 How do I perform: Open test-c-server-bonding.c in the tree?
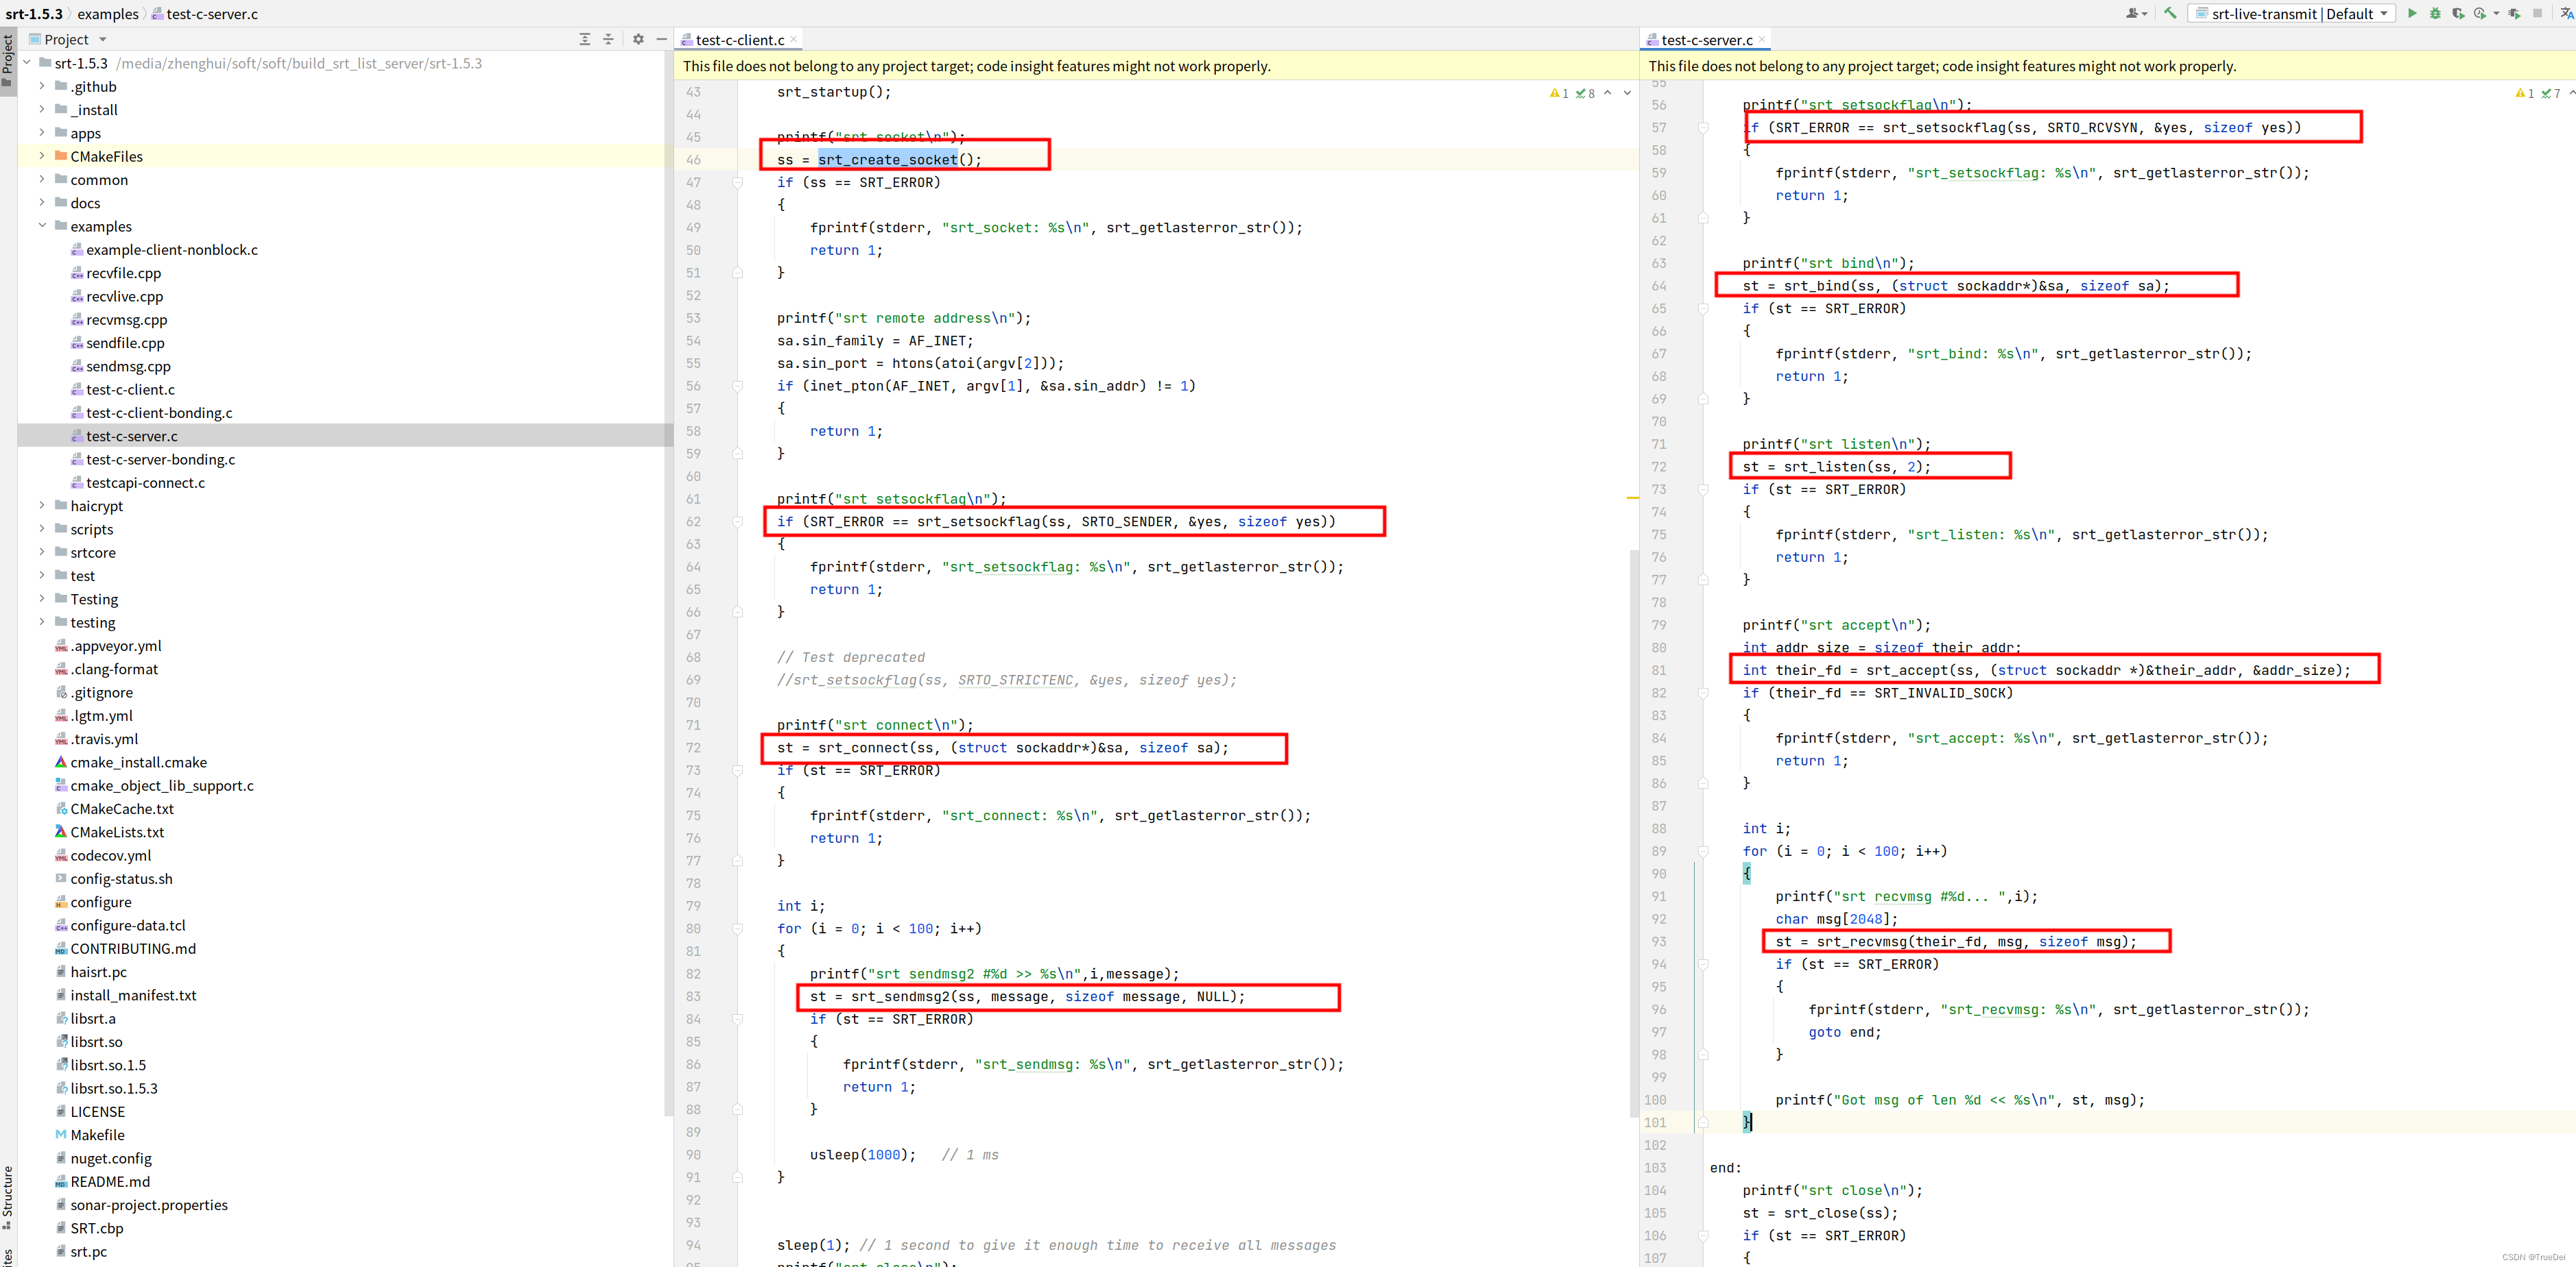click(x=160, y=460)
